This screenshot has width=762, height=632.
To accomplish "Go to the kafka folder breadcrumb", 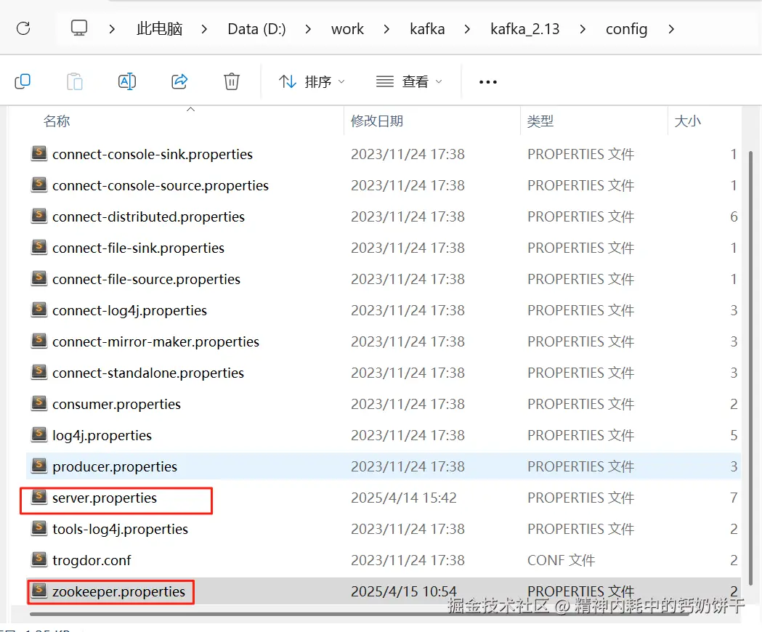I will point(427,29).
